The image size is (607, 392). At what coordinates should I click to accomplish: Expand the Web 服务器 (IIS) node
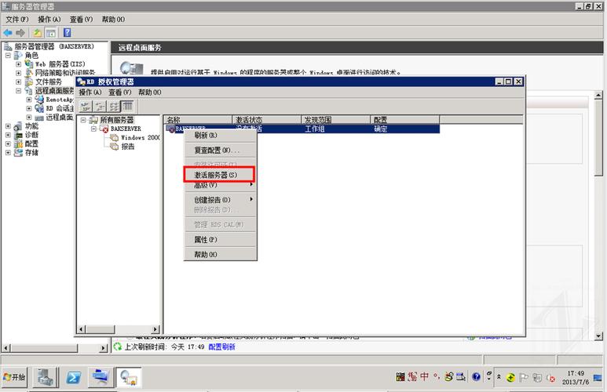[19, 64]
